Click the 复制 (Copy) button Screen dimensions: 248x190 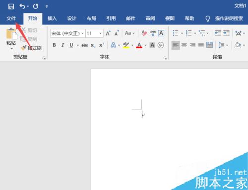pos(29,39)
